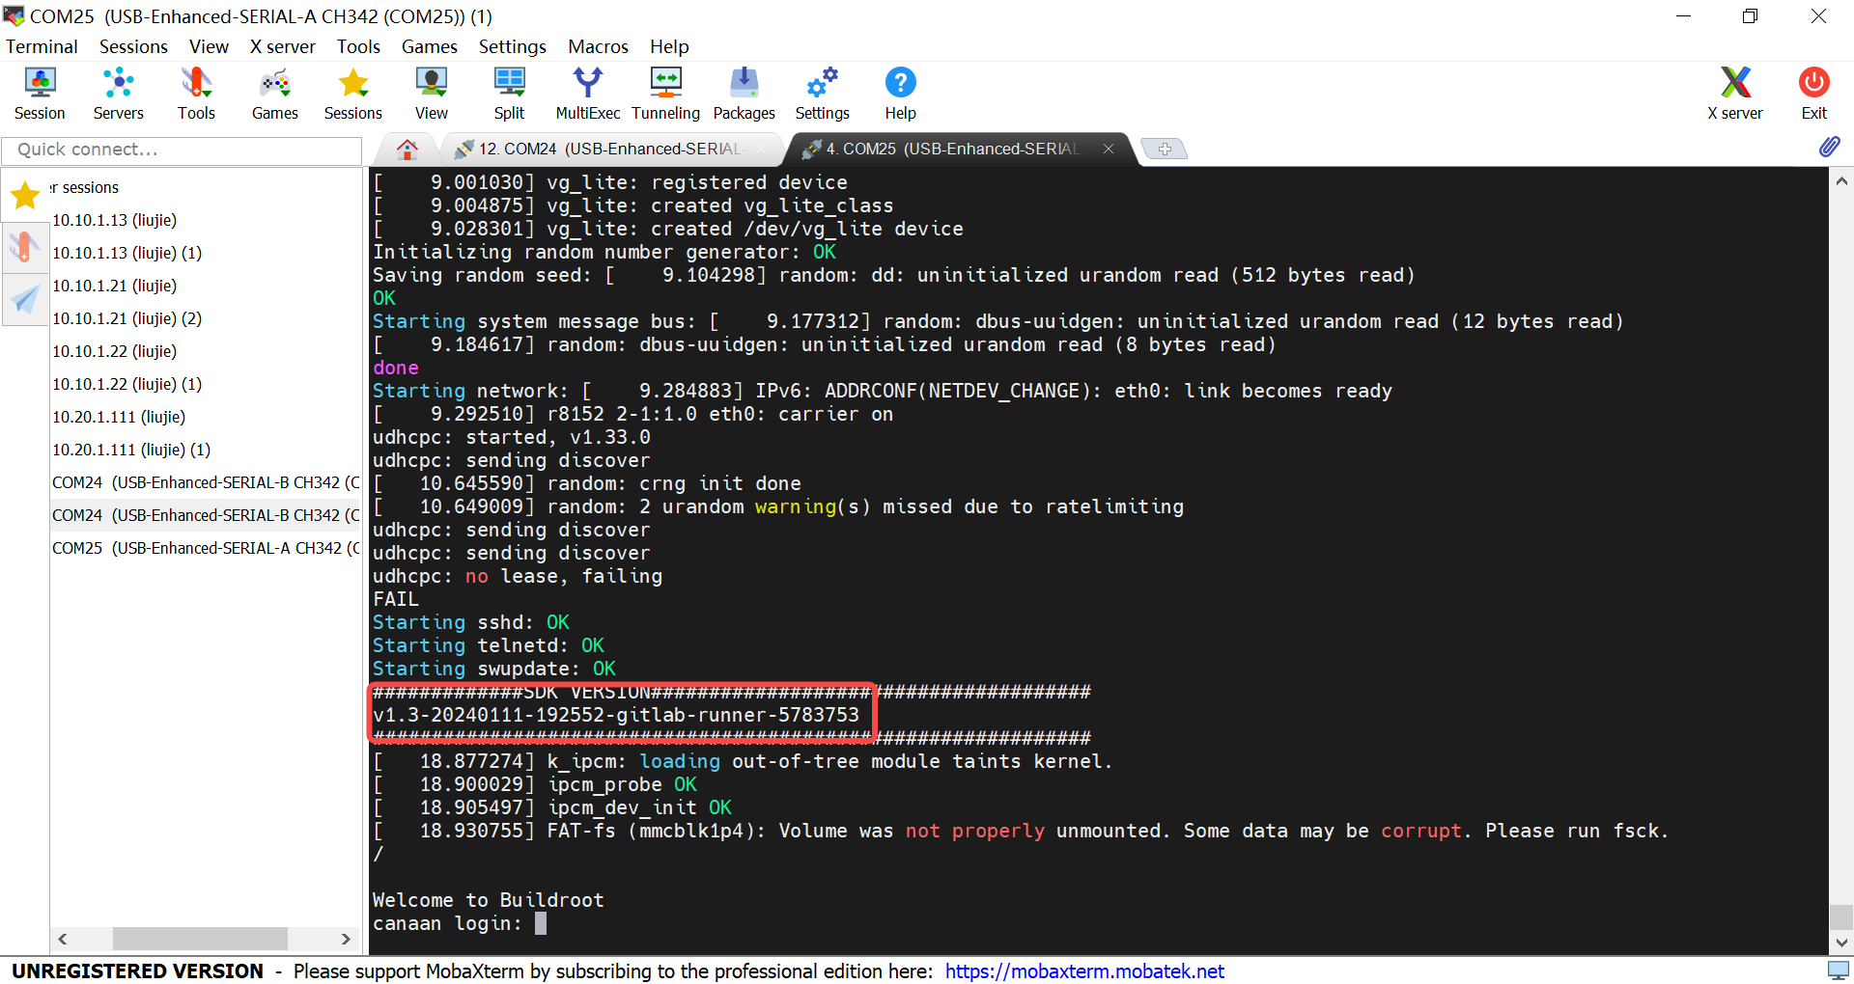The width and height of the screenshot is (1854, 984).
Task: Open a new tab with plus button
Action: point(1165,149)
